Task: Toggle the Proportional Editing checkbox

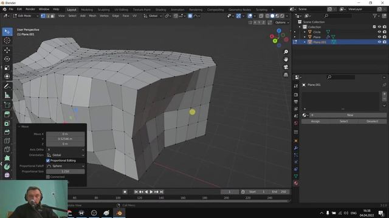Action: click(48, 160)
